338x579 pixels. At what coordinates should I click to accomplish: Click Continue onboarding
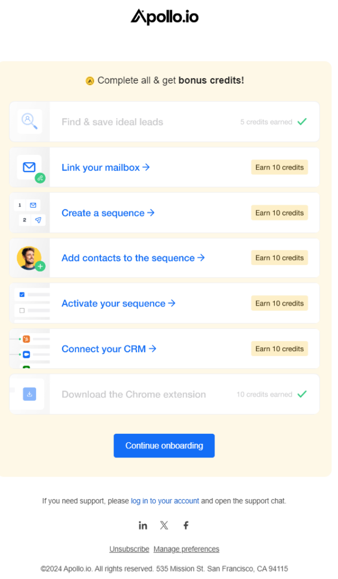164,446
